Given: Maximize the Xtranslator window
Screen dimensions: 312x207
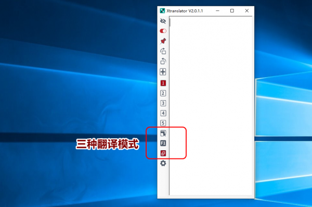Looking at the screenshot, I should tap(232, 11).
